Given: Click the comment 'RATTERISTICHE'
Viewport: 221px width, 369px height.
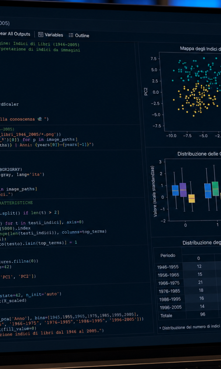Looking at the screenshot, I should [x=17, y=203].
